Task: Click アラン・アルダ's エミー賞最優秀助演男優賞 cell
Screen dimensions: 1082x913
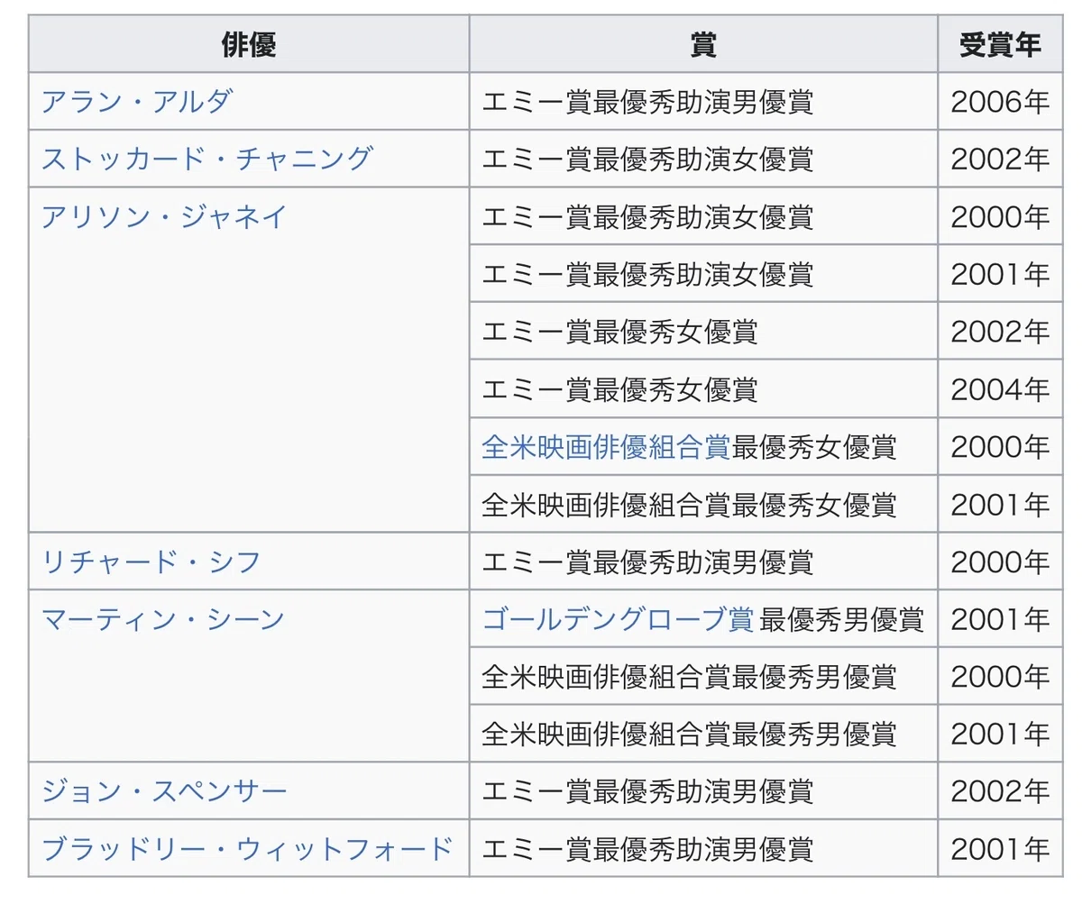Action: [x=703, y=101]
